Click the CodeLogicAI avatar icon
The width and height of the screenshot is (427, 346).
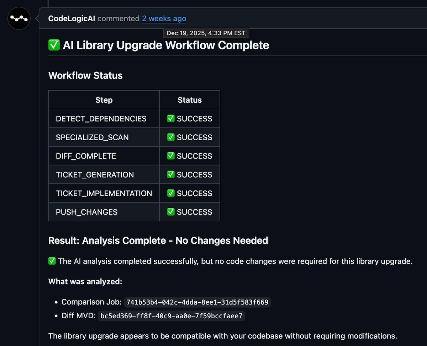19,18
